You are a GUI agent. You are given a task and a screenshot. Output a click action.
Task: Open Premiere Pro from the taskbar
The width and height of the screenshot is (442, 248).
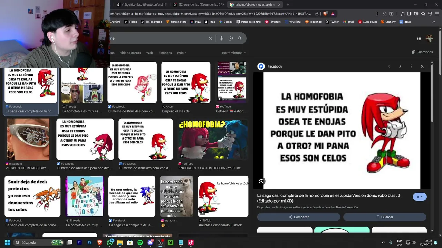(x=79, y=242)
